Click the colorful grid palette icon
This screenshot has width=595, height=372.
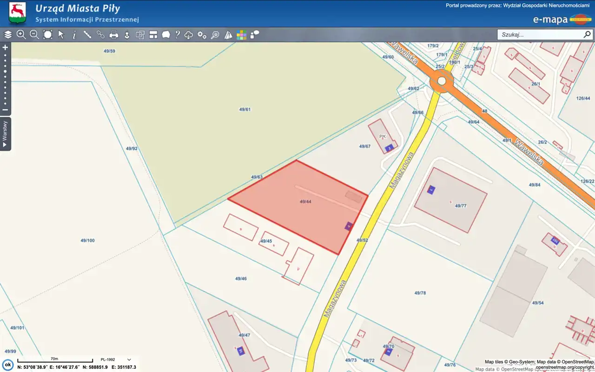(241, 34)
